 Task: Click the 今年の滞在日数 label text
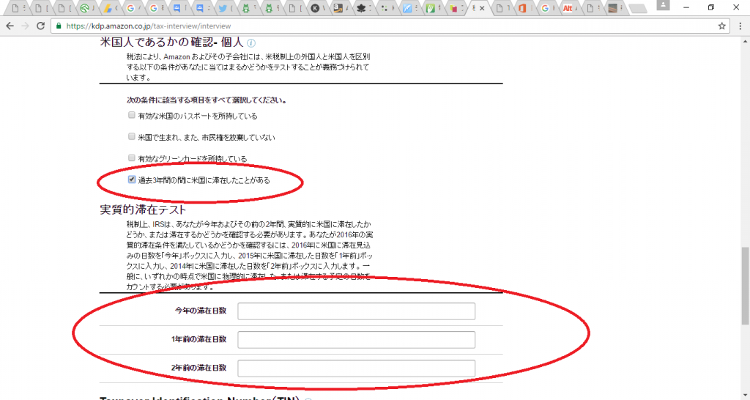click(x=201, y=311)
